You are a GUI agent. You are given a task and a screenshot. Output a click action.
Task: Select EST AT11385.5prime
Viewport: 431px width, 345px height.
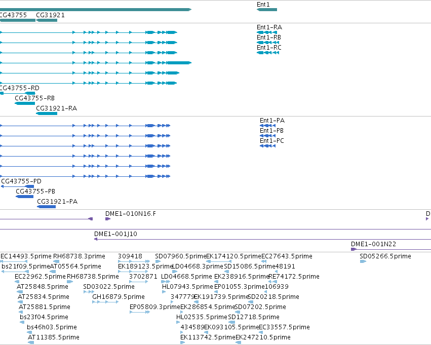[54, 337]
